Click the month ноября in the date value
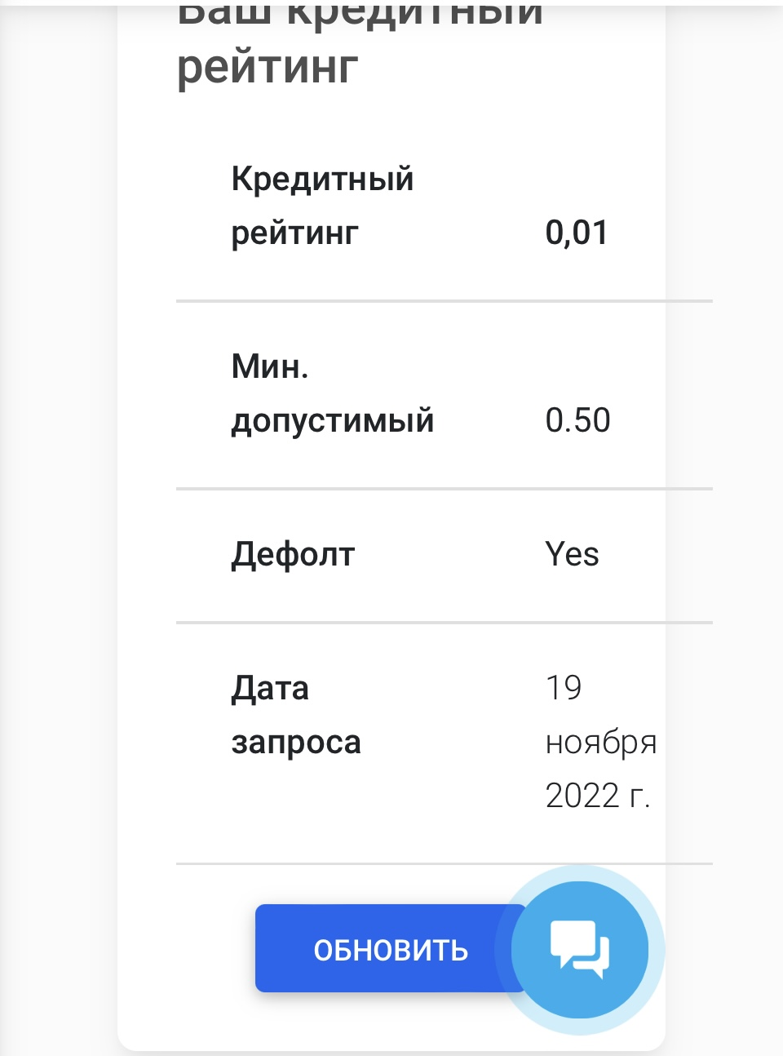This screenshot has width=783, height=1056. point(601,743)
